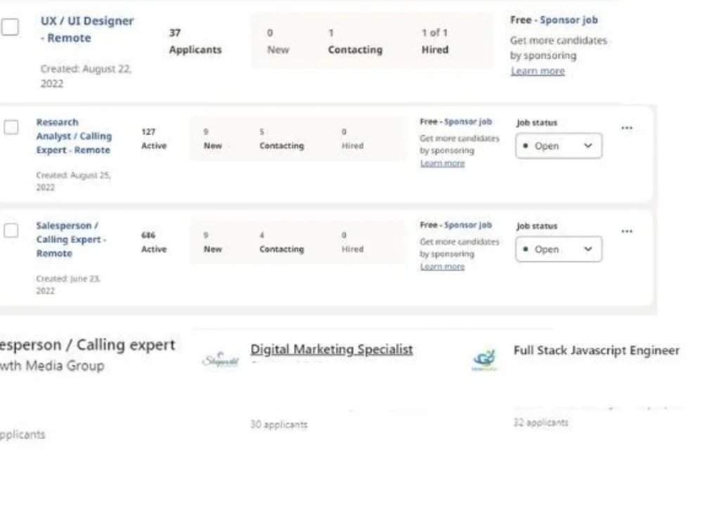Open Research Analyst / Calling Expert - Remote job

[x=74, y=136]
